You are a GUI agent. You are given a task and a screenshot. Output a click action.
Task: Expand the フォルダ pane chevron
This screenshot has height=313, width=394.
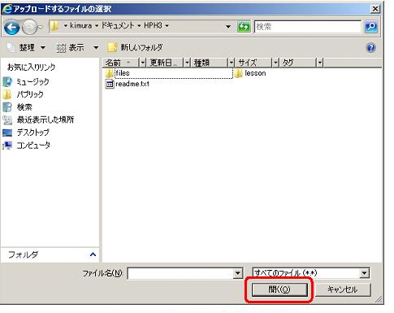(93, 254)
